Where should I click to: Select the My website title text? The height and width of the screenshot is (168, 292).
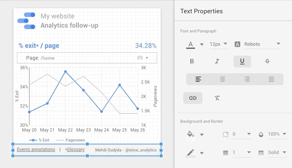coord(58,16)
